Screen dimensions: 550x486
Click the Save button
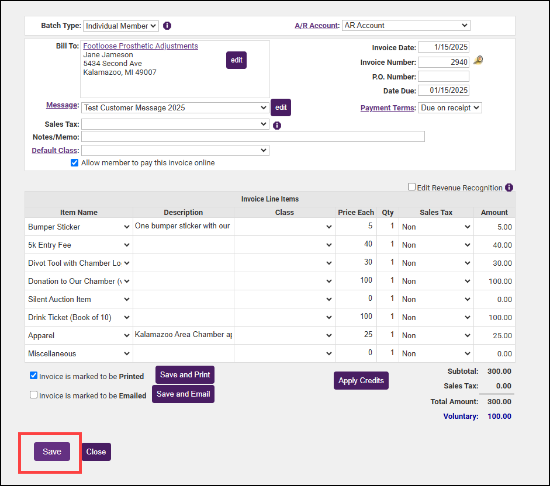coord(52,452)
